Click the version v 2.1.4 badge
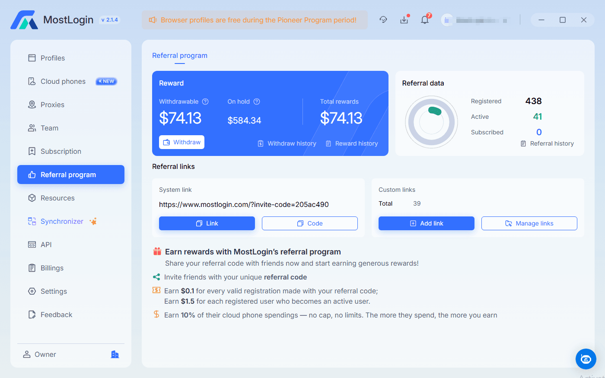The width and height of the screenshot is (605, 378). 109,20
